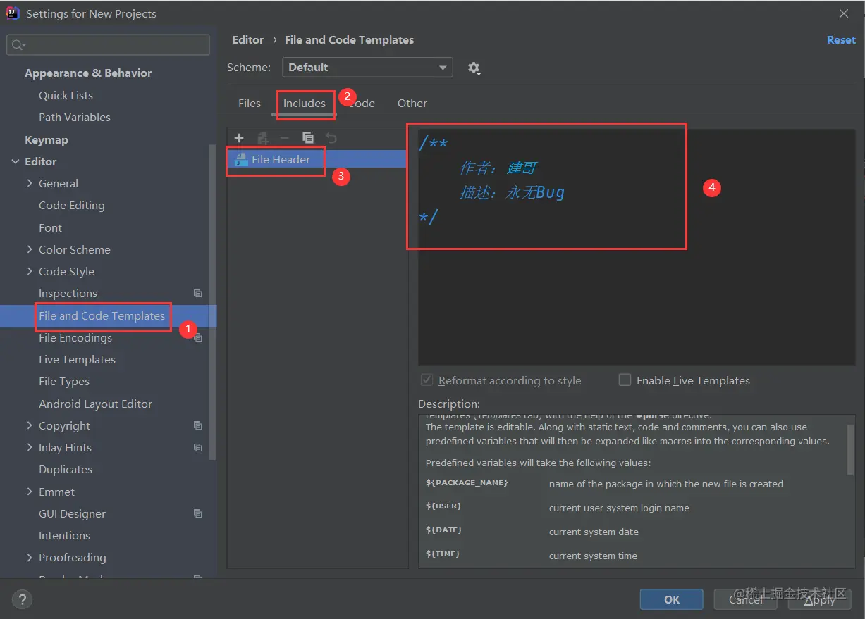Click the Apply button
Viewport: 865px width, 619px height.
pyautogui.click(x=820, y=600)
